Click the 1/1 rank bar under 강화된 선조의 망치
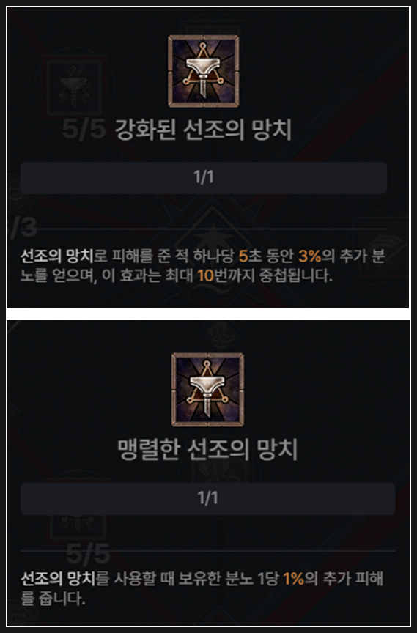 coord(204,177)
